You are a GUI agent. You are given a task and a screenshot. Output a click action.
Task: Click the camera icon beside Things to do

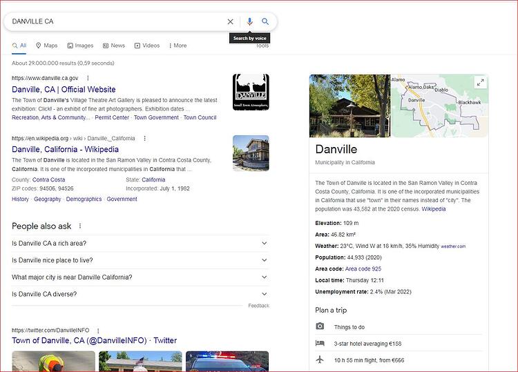320,326
